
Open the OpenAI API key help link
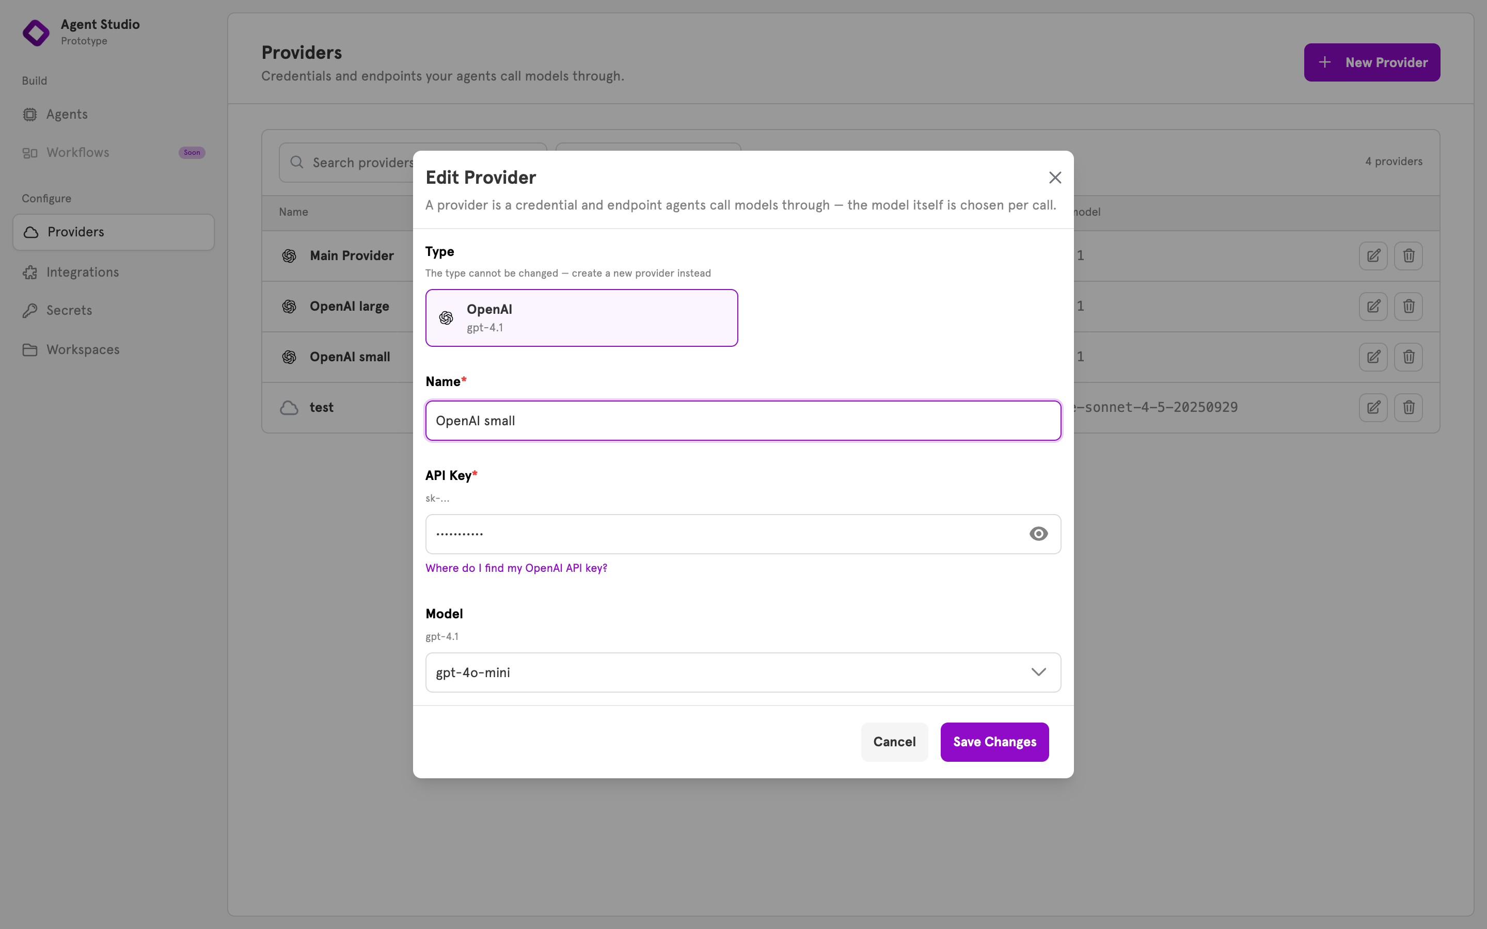(516, 568)
